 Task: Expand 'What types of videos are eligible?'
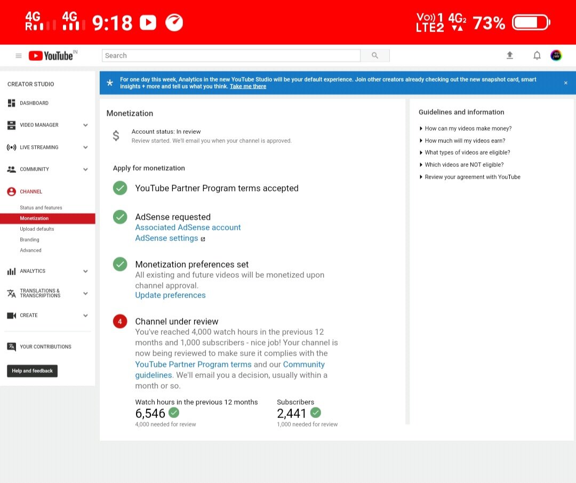pyautogui.click(x=465, y=152)
